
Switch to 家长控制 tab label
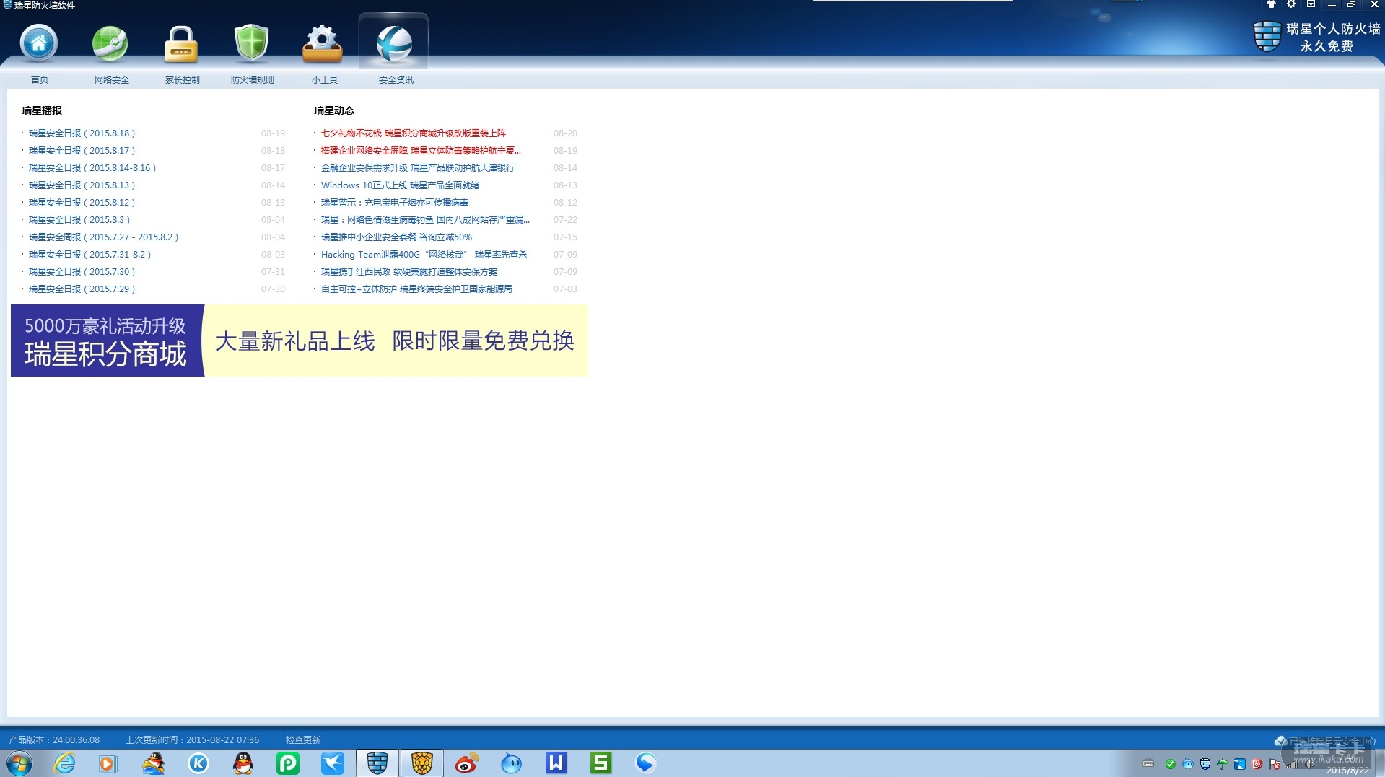[182, 80]
